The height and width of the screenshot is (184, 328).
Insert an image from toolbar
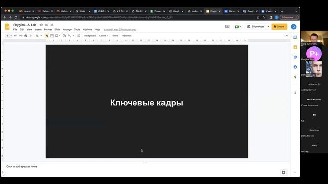pyautogui.click(x=57, y=36)
